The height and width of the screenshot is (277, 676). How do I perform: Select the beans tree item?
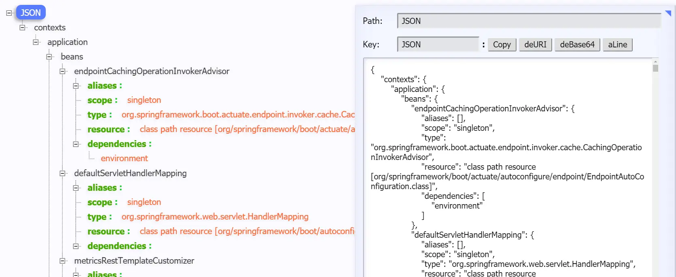click(x=72, y=57)
